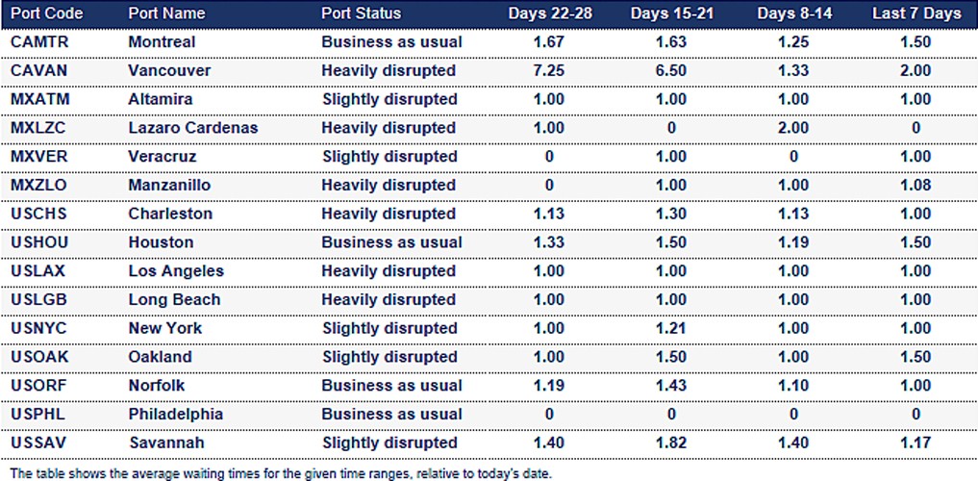978x481 pixels.
Task: Select Veracruz's Slightly disrupted status
Action: pos(389,157)
